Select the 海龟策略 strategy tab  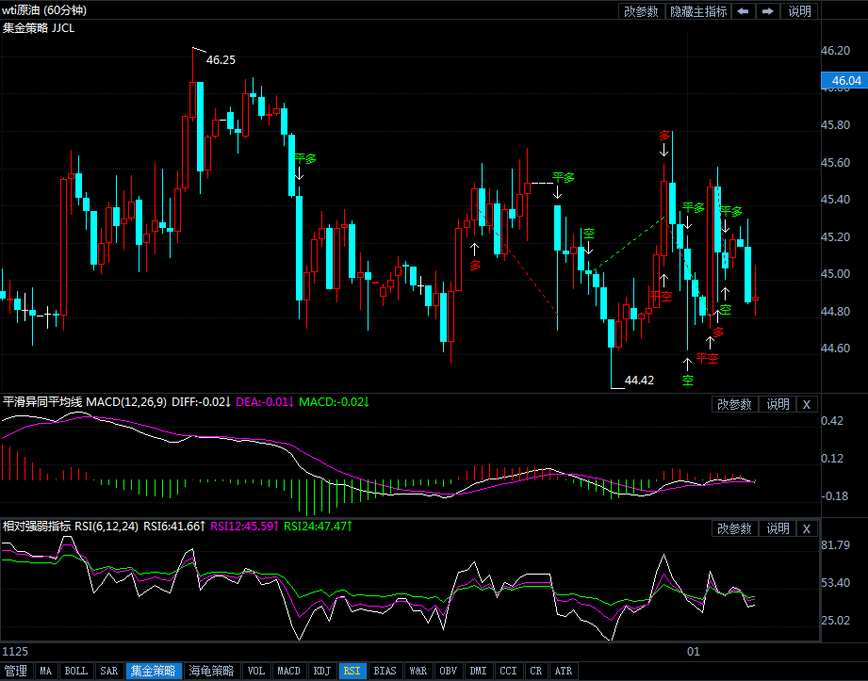click(x=210, y=672)
